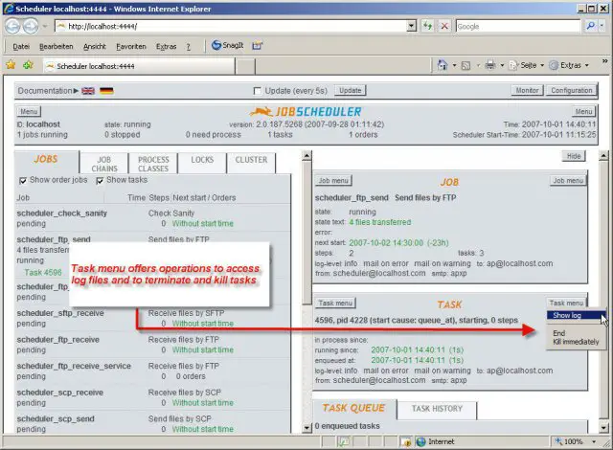Viewport: 613px width, 450px height.
Task: Open the Seite page menu
Action: pos(524,65)
